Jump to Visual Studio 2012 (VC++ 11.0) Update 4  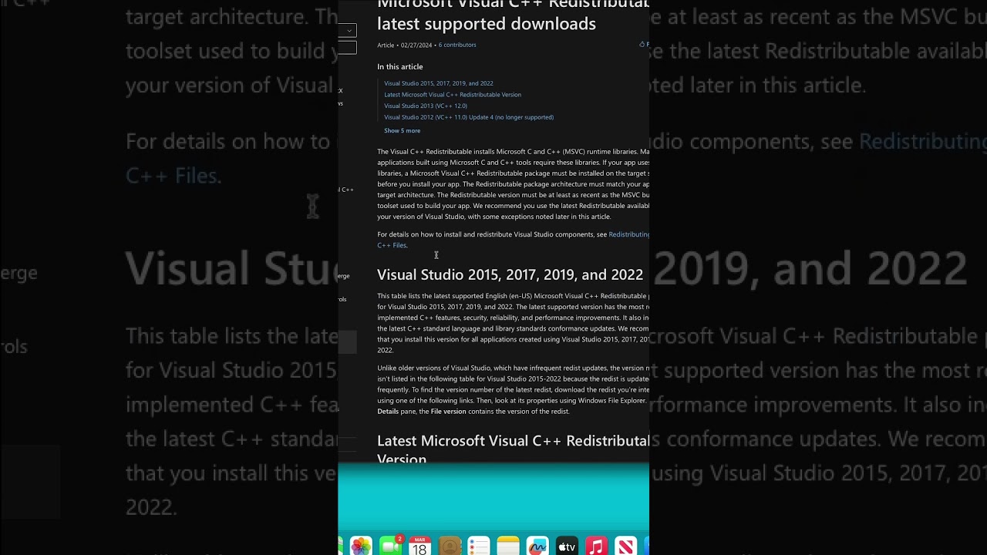(469, 117)
